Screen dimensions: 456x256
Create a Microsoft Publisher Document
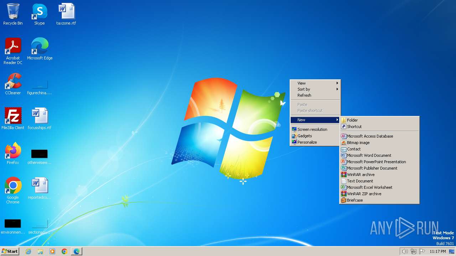point(379,168)
